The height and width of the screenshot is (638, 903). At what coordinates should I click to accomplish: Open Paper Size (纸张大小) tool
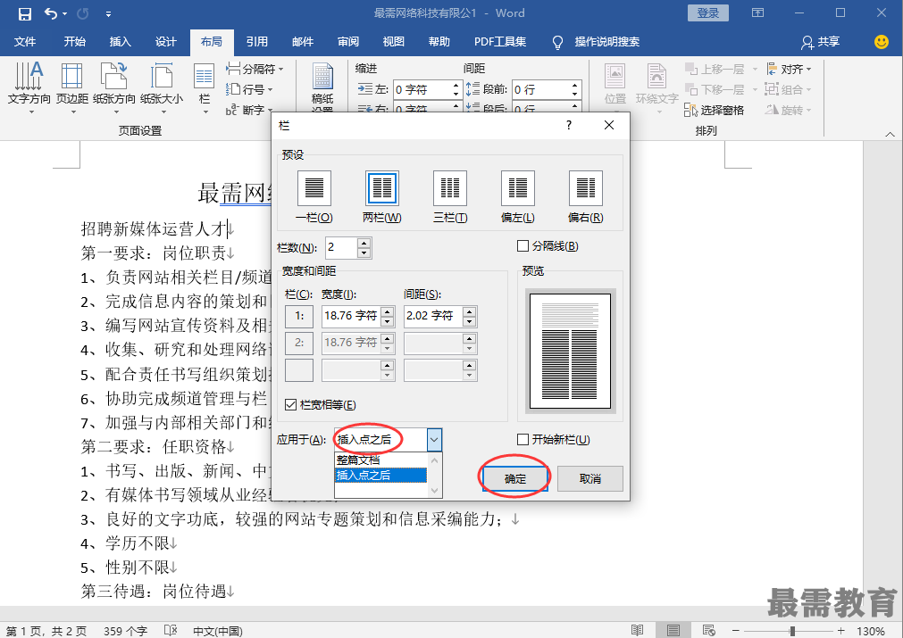pos(162,87)
